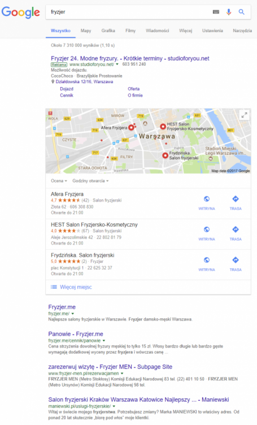The width and height of the screenshot is (257, 425).
Task: Open dropdown arrow beside fryzjer.me/ URL
Action: pos(72,314)
